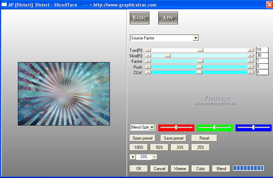Click left arrow of Push slider
The height and width of the screenshot is (178, 273).
148,67
